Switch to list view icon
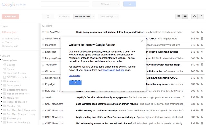Viewport: 206px width, 125px height. coord(179,16)
